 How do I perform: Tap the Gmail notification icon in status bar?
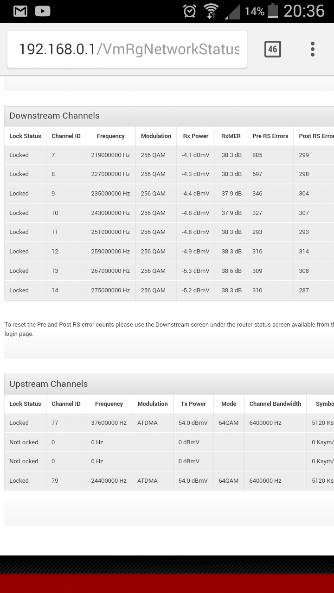coord(20,11)
